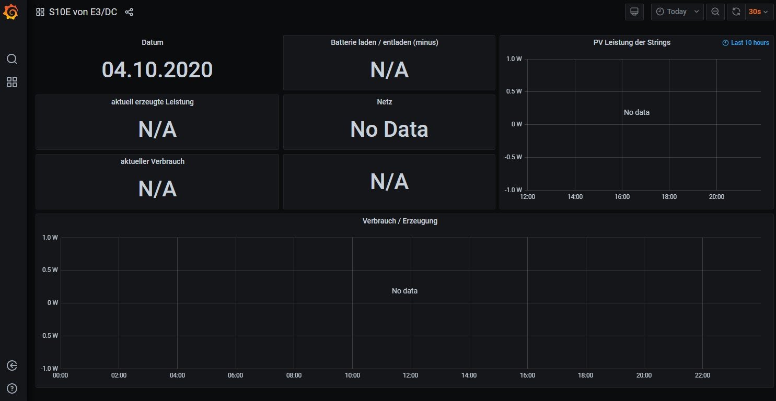Click the S10E von E3/DC dashboard title
The width and height of the screenshot is (776, 401).
pyautogui.click(x=84, y=12)
